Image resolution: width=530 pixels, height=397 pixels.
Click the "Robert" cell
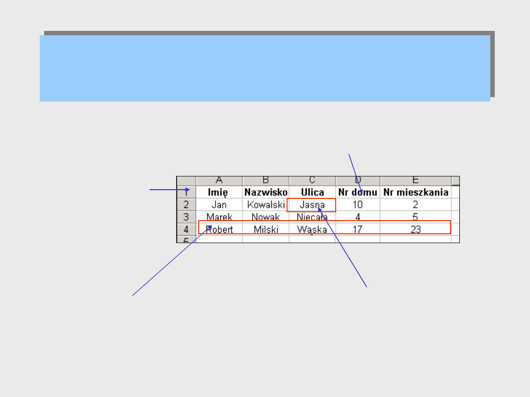click(x=219, y=229)
